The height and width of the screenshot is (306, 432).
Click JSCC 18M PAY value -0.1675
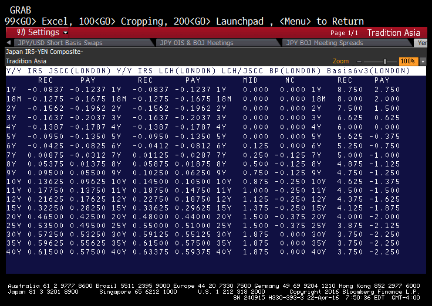(x=87, y=99)
